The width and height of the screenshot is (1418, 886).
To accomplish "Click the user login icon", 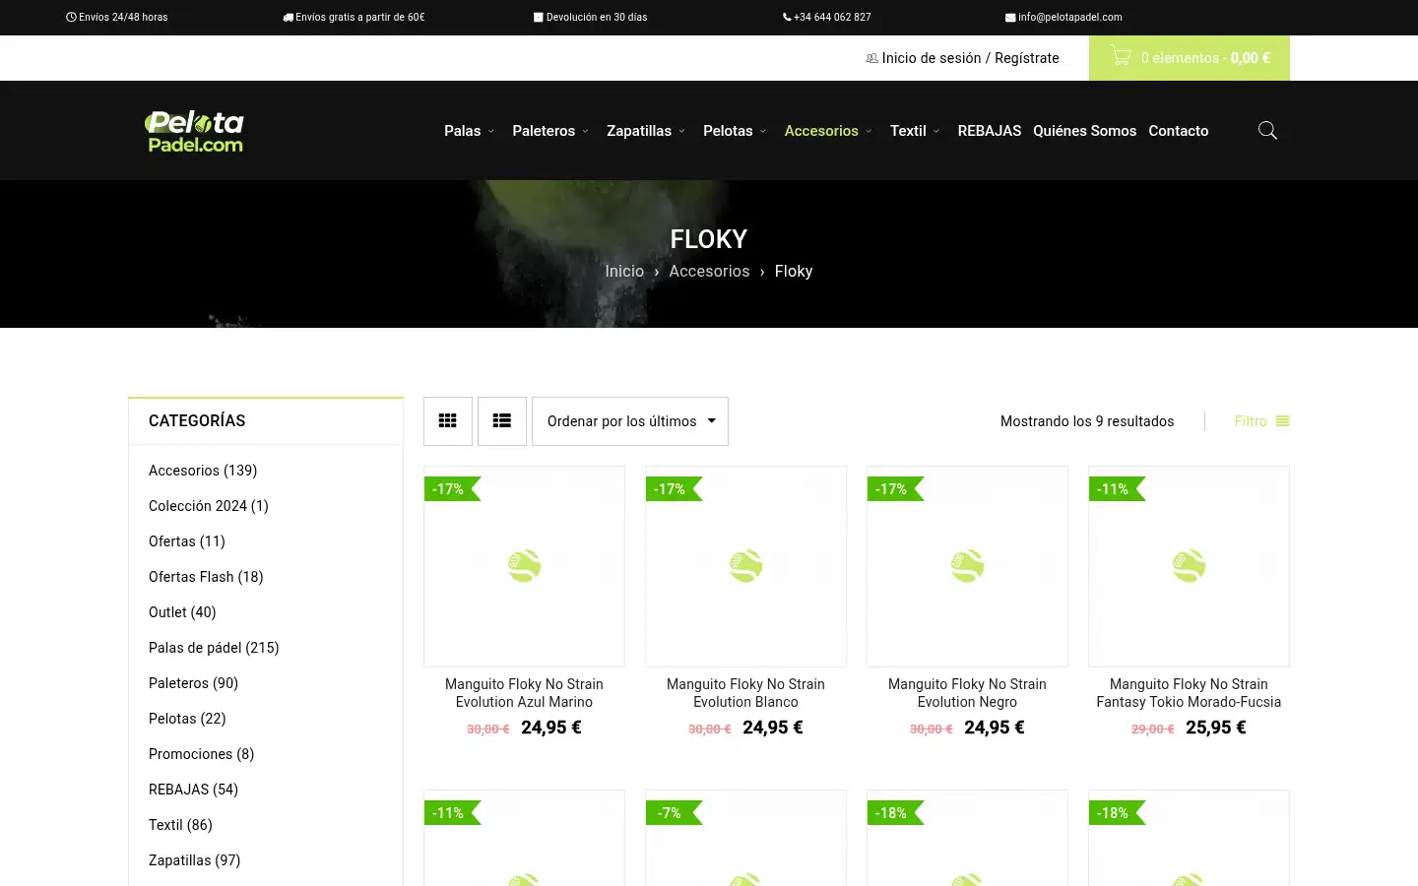I will pos(871,58).
